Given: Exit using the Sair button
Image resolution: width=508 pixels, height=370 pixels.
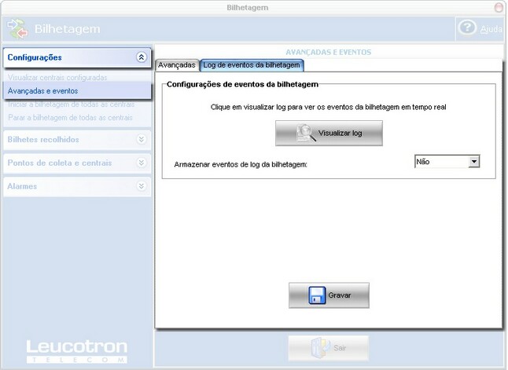Looking at the screenshot, I should (329, 348).
